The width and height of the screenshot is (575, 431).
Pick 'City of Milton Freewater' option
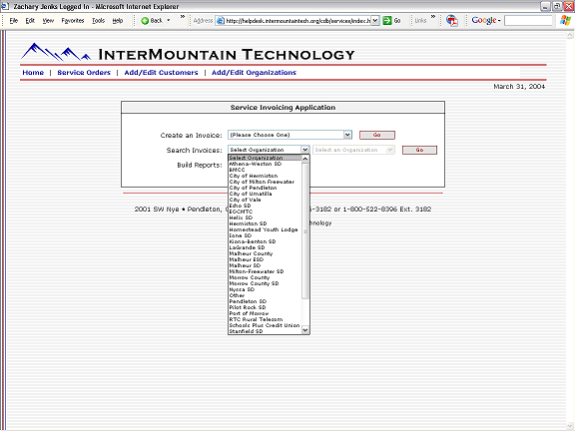(265, 182)
